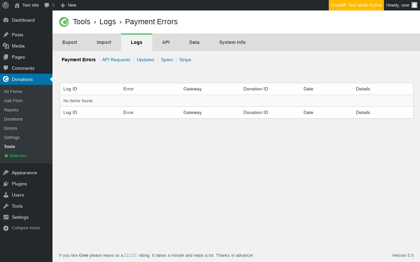Click the Version 5.5 footer text

403,255
